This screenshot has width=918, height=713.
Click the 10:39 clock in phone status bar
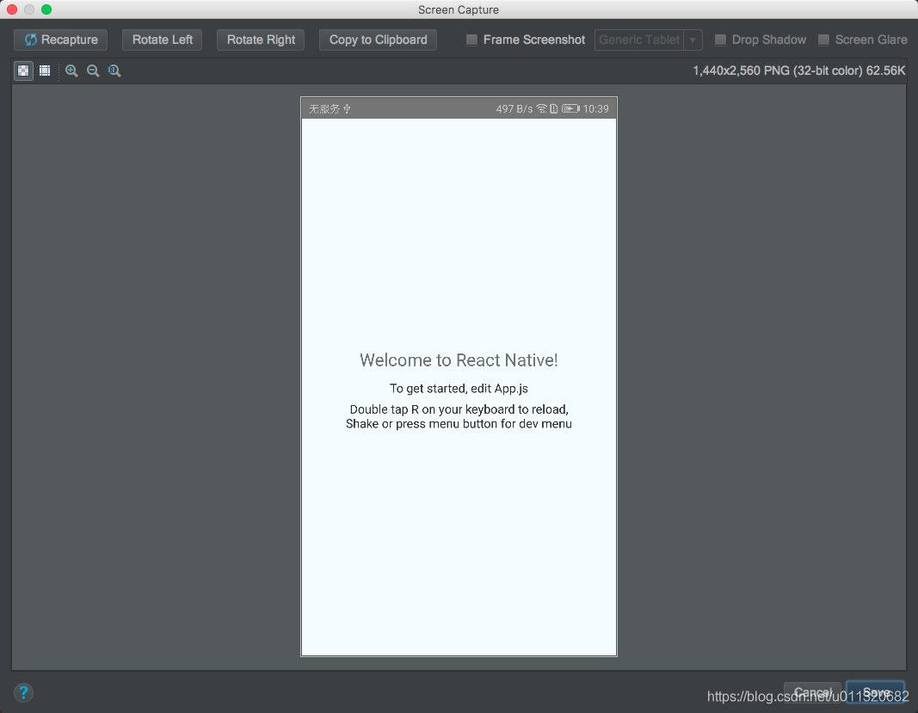click(x=596, y=109)
